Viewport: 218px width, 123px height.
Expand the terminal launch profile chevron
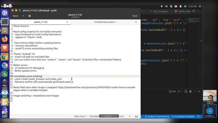coord(182,92)
